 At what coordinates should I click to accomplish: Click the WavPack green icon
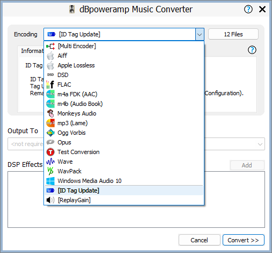(x=50, y=171)
